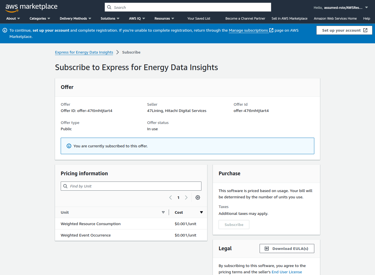The height and width of the screenshot is (275, 375).
Task: Go to next pricing page arrow
Action: [x=186, y=197]
